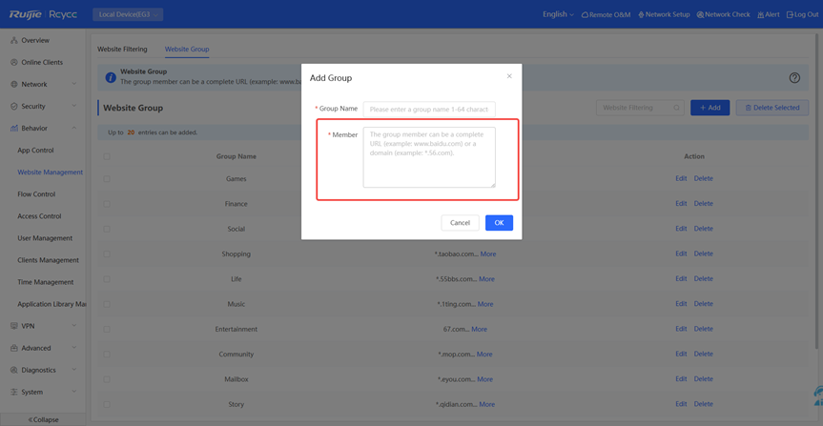Click the Network Check icon
This screenshot has height=426, width=823.
700,15
